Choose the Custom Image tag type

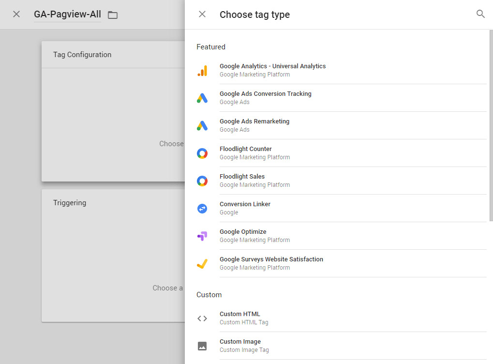click(342, 346)
